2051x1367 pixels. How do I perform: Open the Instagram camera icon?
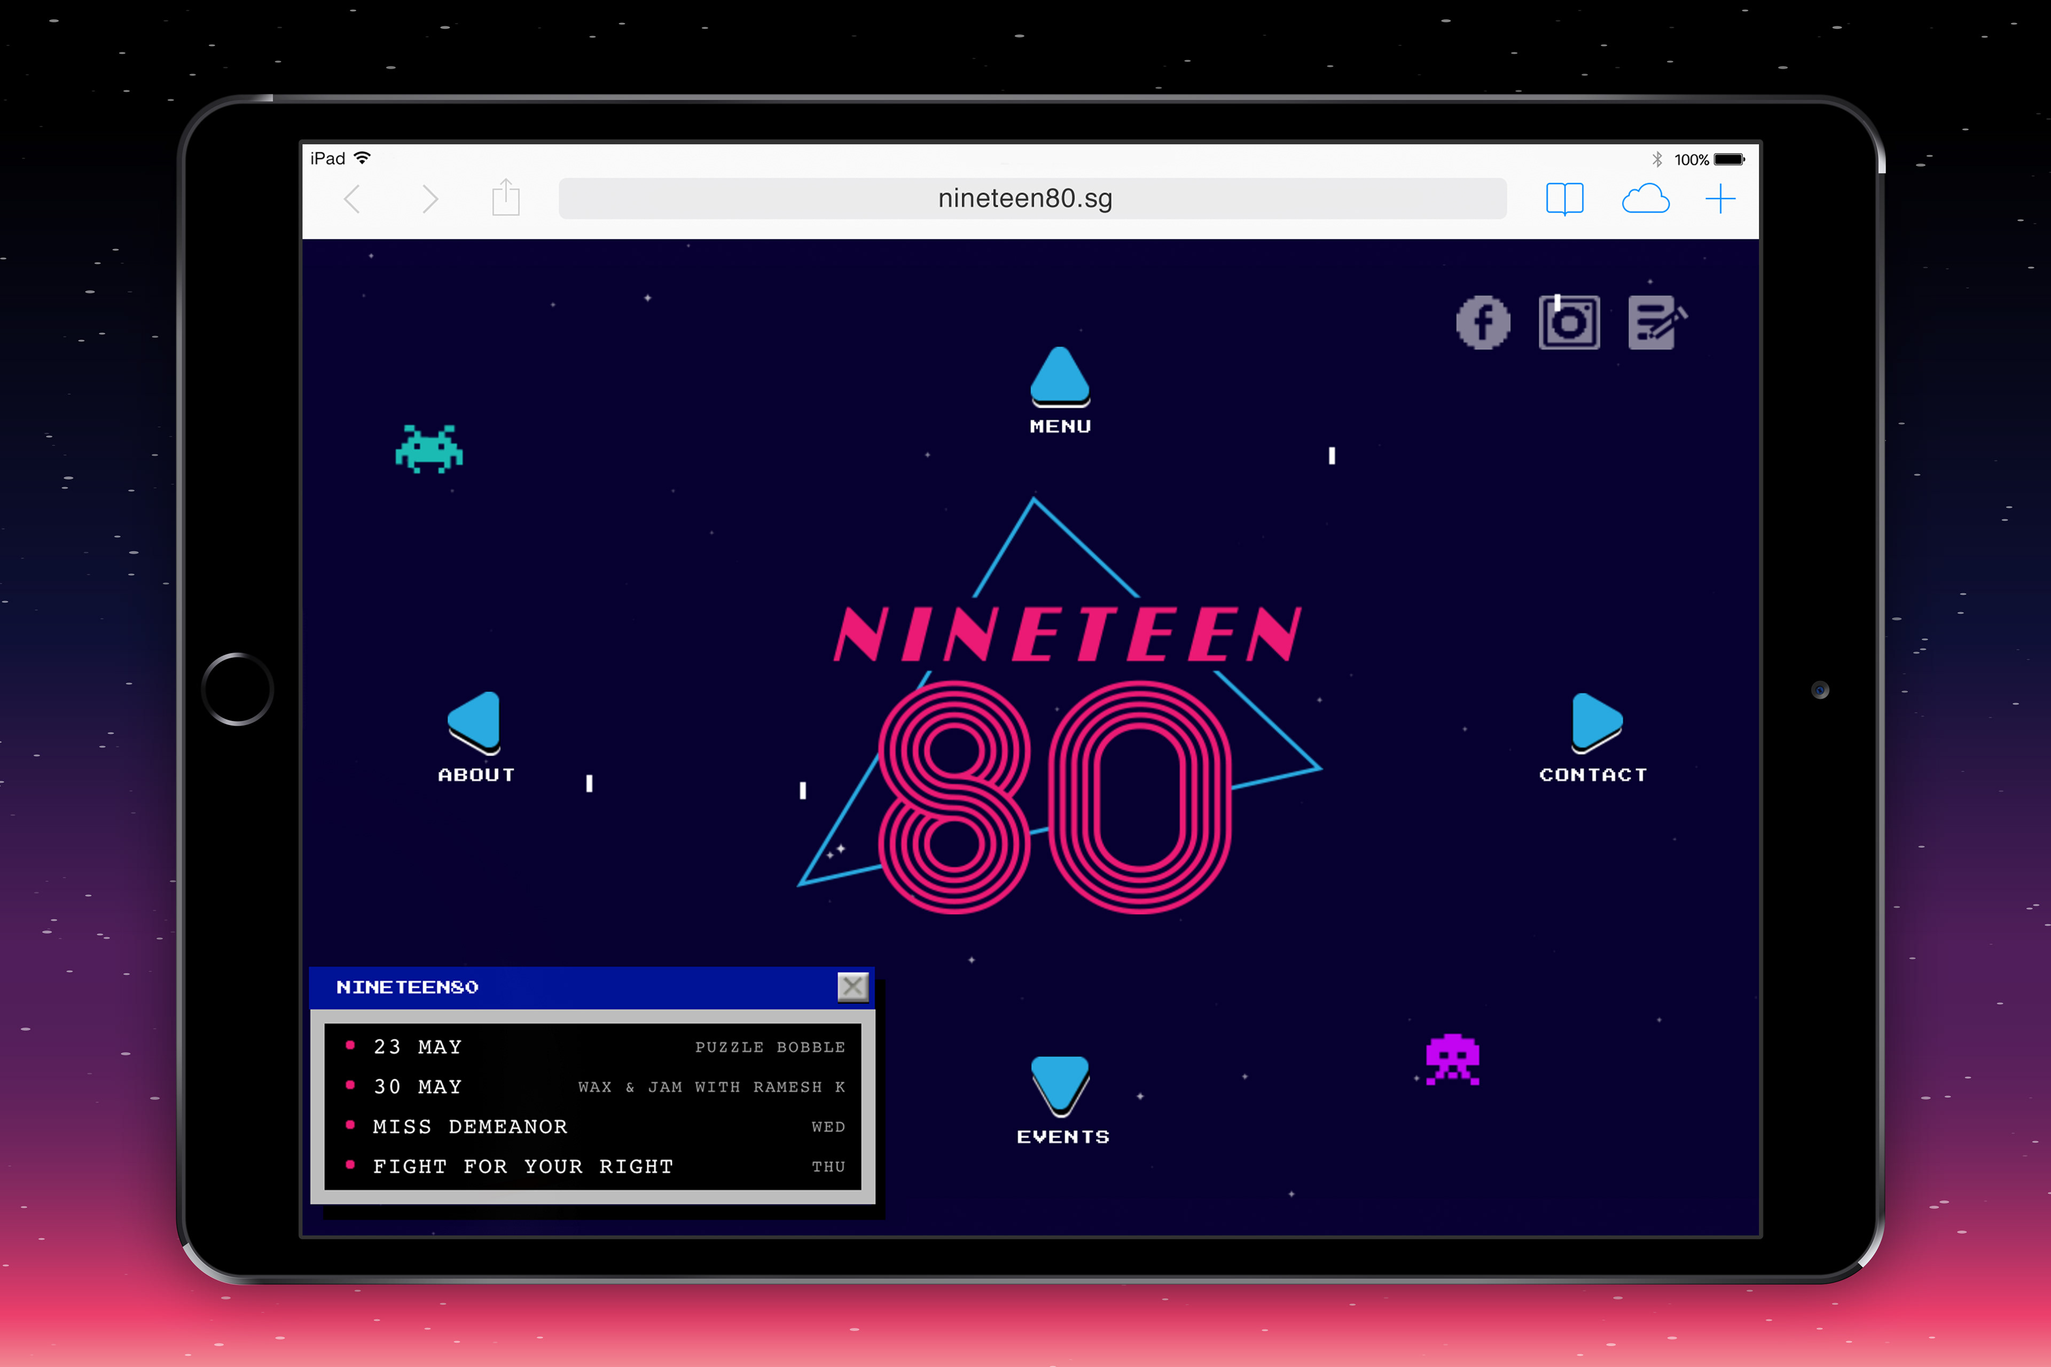(1569, 323)
